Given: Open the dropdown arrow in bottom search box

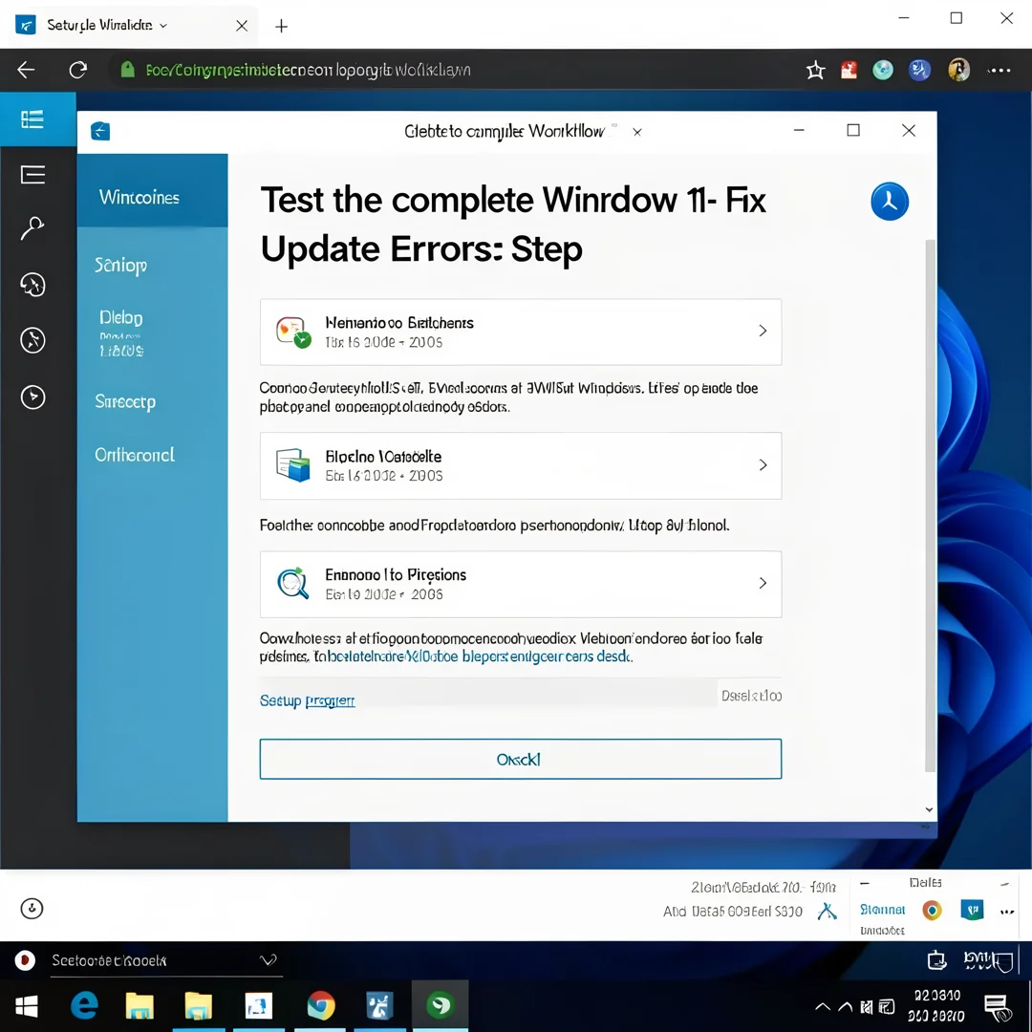Looking at the screenshot, I should [x=268, y=960].
